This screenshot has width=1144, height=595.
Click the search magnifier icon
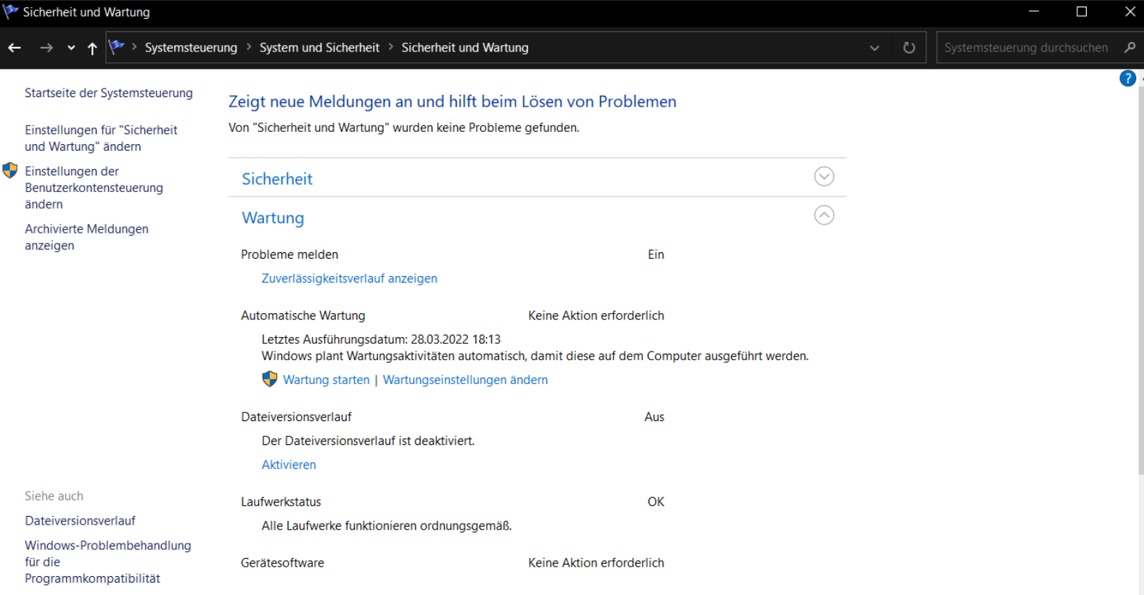(1129, 47)
